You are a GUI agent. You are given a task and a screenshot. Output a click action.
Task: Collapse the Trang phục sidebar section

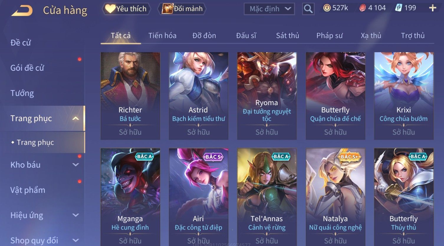75,118
